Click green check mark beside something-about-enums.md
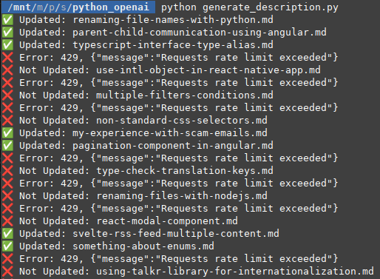Image resolution: width=380 pixels, height=279 pixels. click(7, 246)
